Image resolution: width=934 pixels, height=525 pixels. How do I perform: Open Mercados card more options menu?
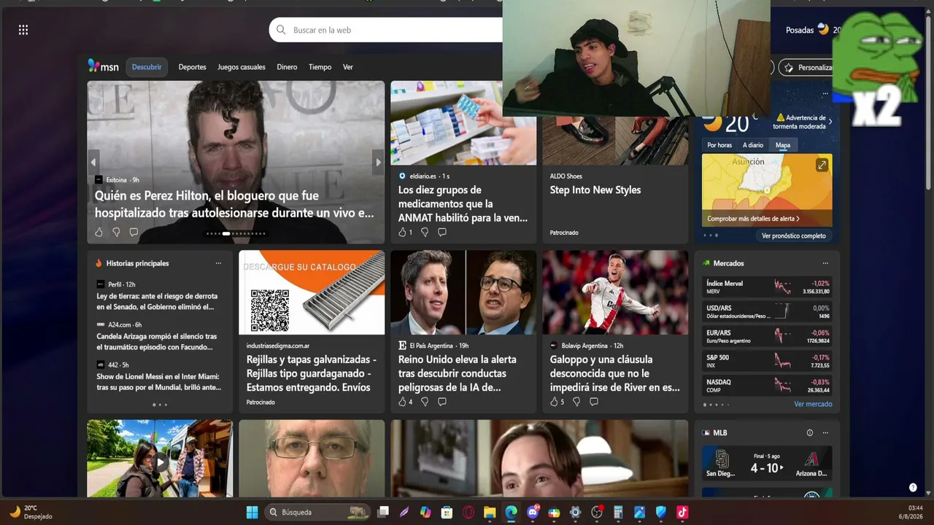825,263
